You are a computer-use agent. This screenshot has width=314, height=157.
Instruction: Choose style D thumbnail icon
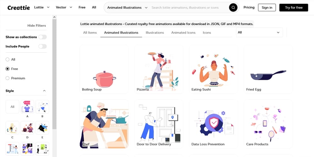(x=27, y=128)
